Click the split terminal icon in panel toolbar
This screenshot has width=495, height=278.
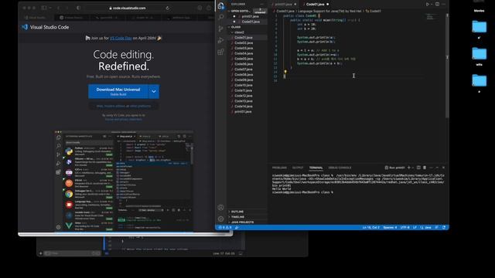(x=418, y=168)
